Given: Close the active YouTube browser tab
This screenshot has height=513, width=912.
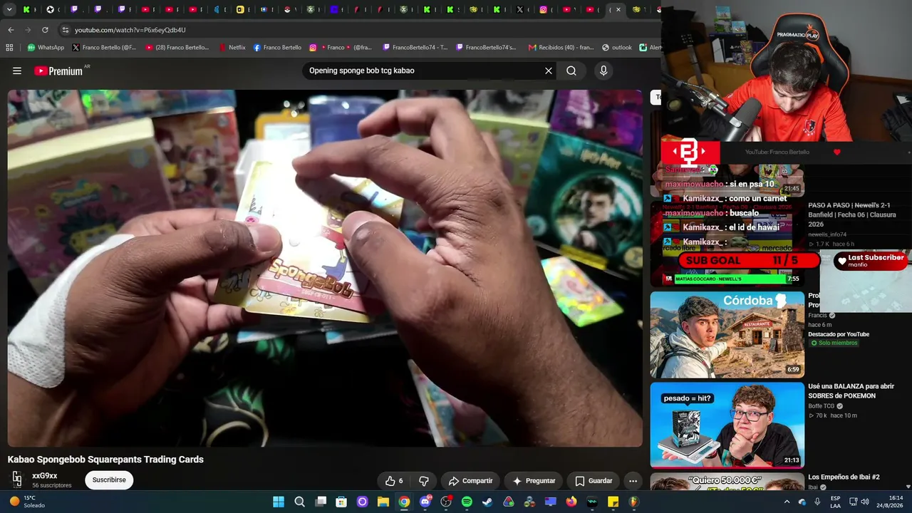Looking at the screenshot, I should pyautogui.click(x=618, y=10).
